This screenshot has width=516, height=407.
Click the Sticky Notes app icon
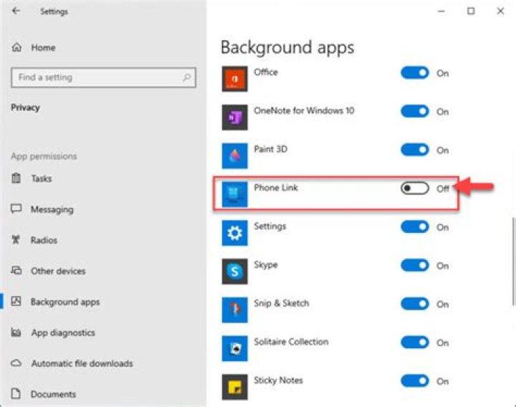(x=234, y=387)
